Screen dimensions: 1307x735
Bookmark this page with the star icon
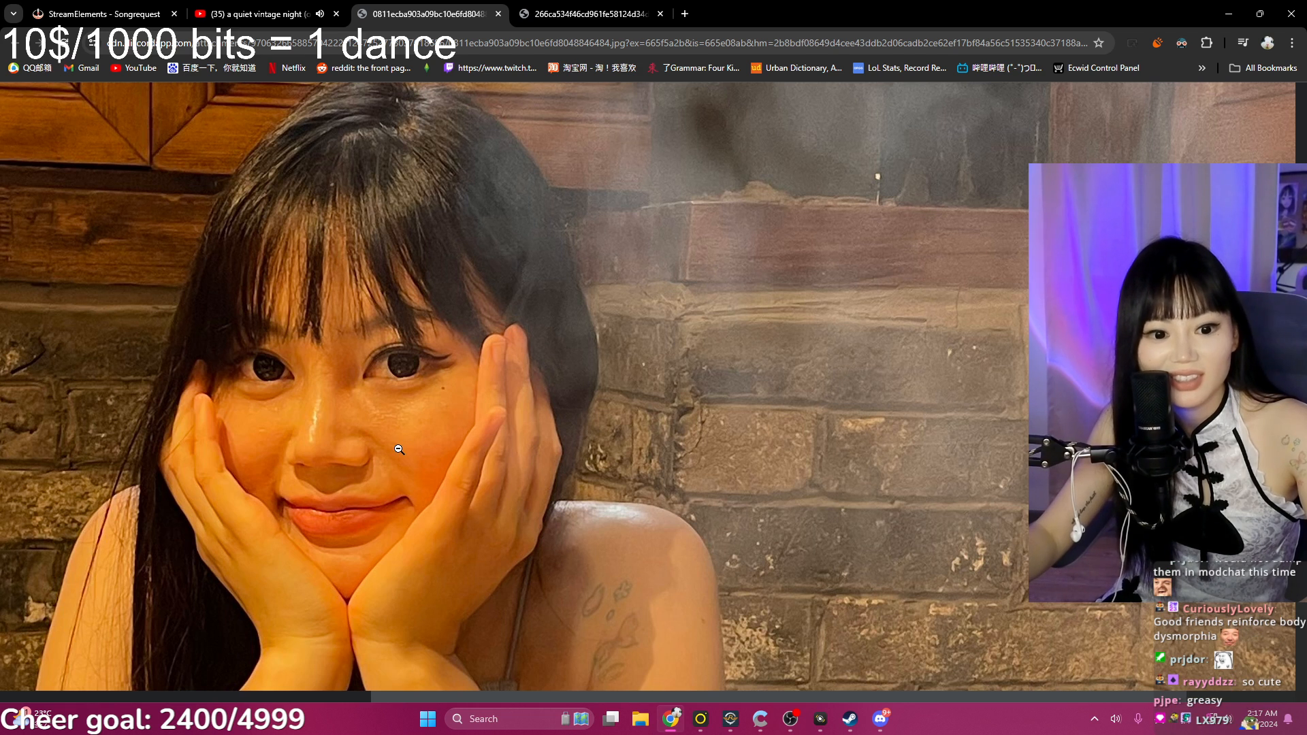pos(1098,43)
